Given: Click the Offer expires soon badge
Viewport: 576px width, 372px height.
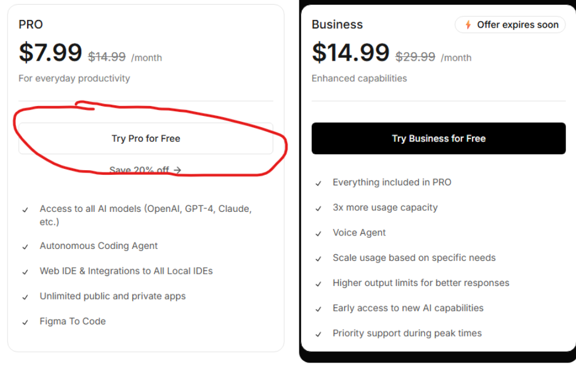Looking at the screenshot, I should (510, 25).
